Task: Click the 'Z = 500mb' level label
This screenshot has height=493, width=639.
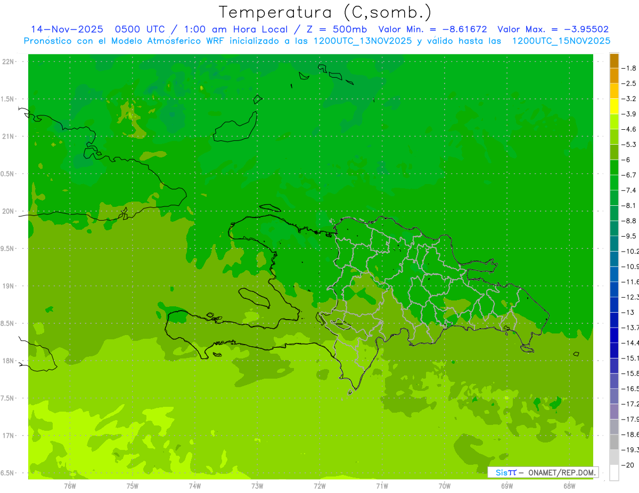Action: pyautogui.click(x=335, y=29)
